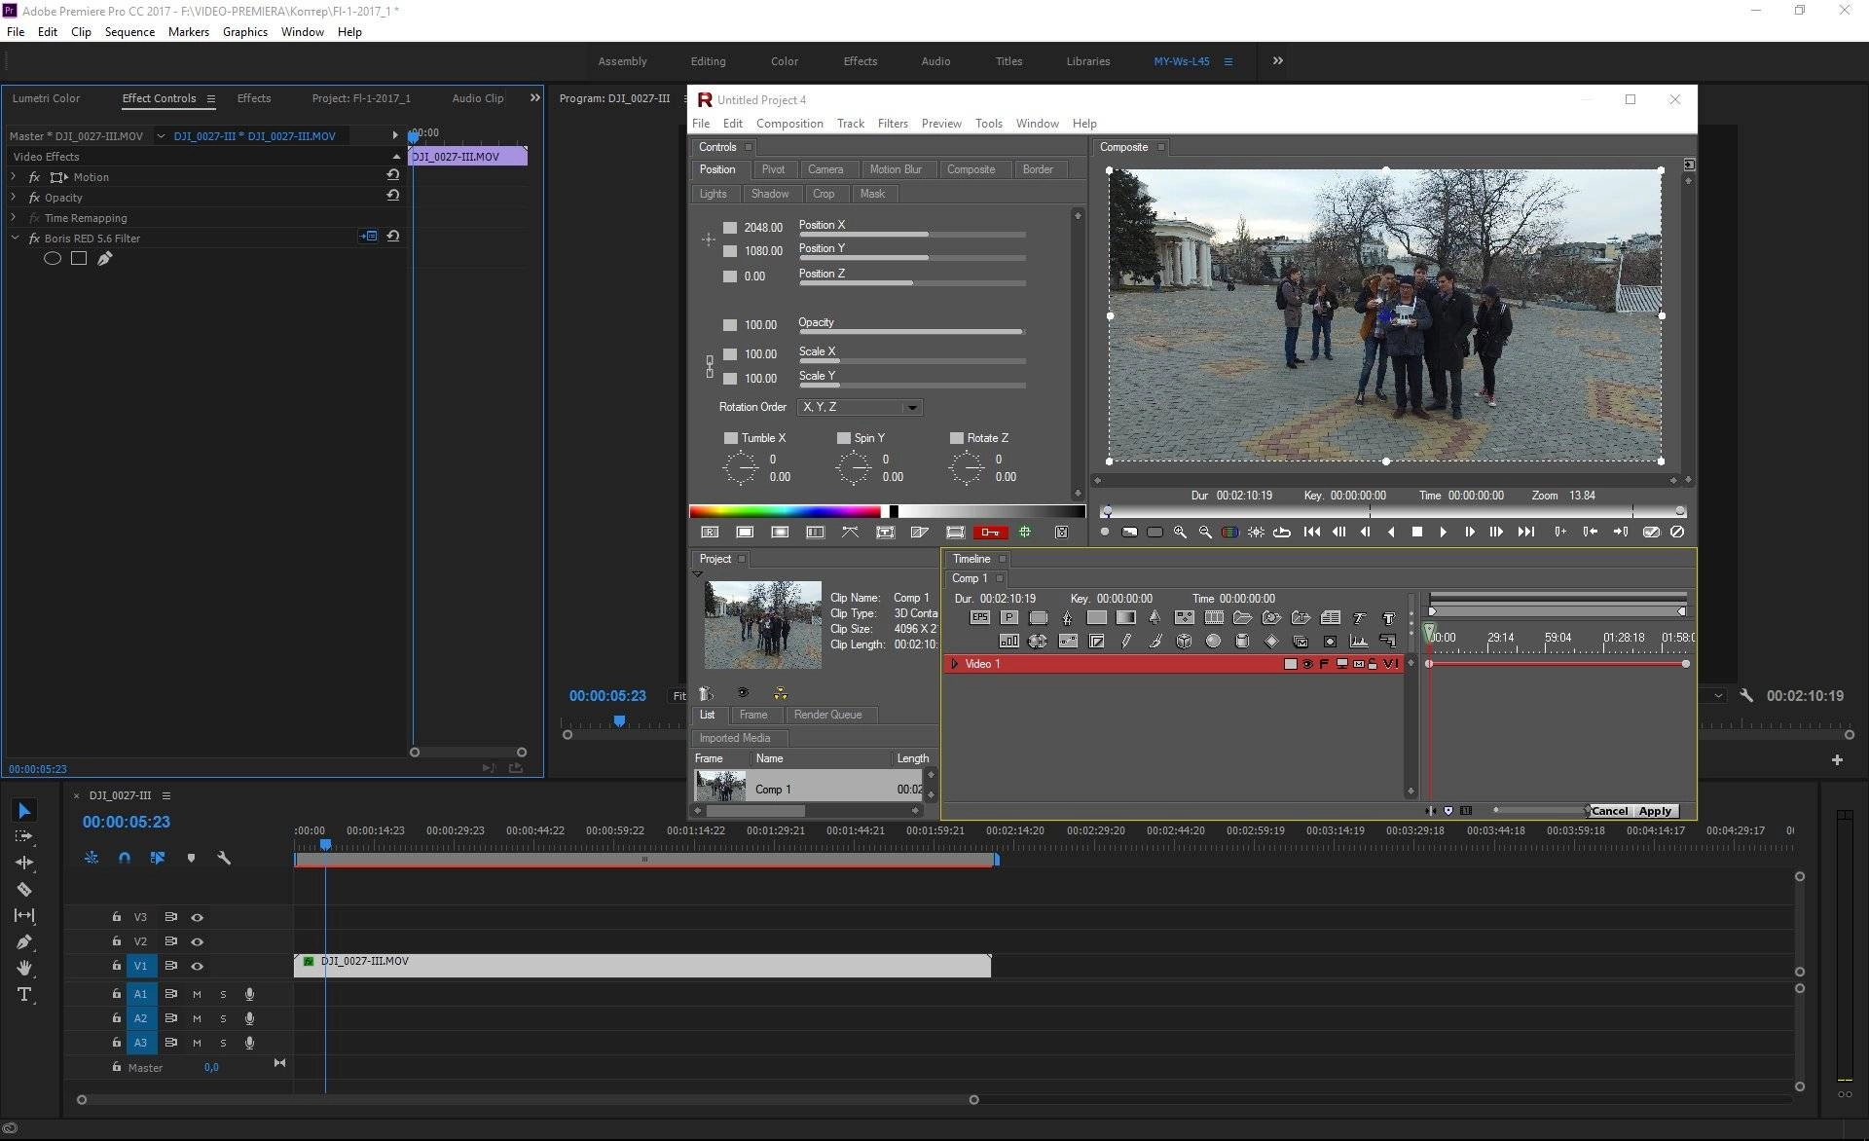Click the folder open icon in Boris timeline
Viewport: 1869px width, 1141px height.
point(1242,617)
